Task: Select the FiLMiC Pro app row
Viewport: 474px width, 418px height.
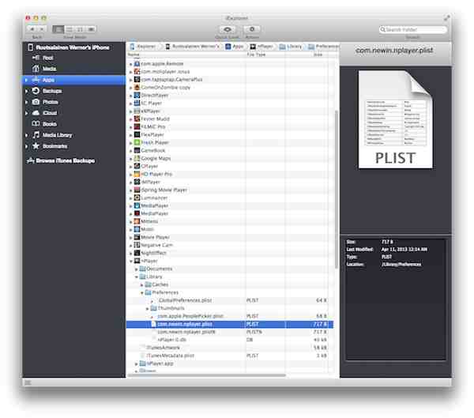Action: (230, 126)
